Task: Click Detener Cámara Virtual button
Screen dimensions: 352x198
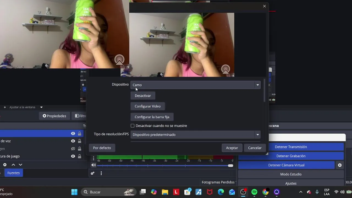Action: point(286,165)
